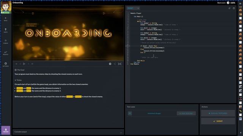Switch the viewer to fullscreen
This screenshot has height=136, width=243.
click(120, 64)
